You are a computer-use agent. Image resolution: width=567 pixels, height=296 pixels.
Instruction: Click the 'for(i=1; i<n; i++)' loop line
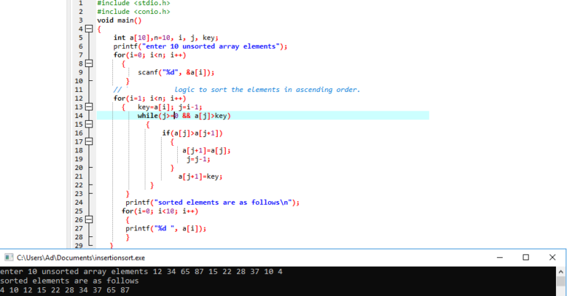pyautogui.click(x=150, y=99)
